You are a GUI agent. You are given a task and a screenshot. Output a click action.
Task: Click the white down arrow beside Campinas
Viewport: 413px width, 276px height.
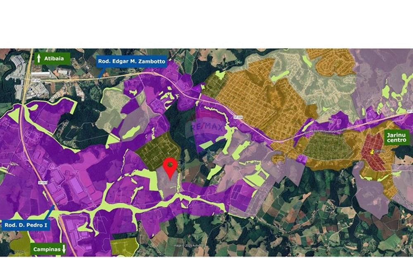tap(64, 249)
